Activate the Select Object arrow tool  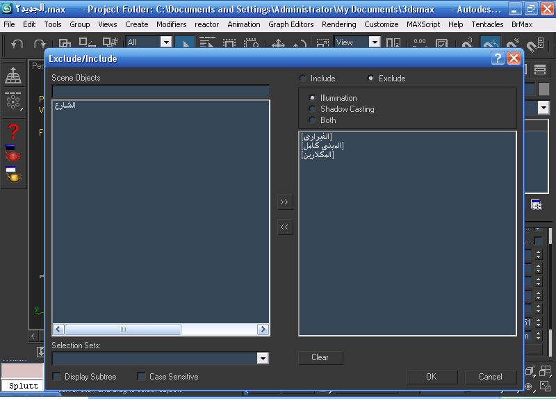pos(185,43)
